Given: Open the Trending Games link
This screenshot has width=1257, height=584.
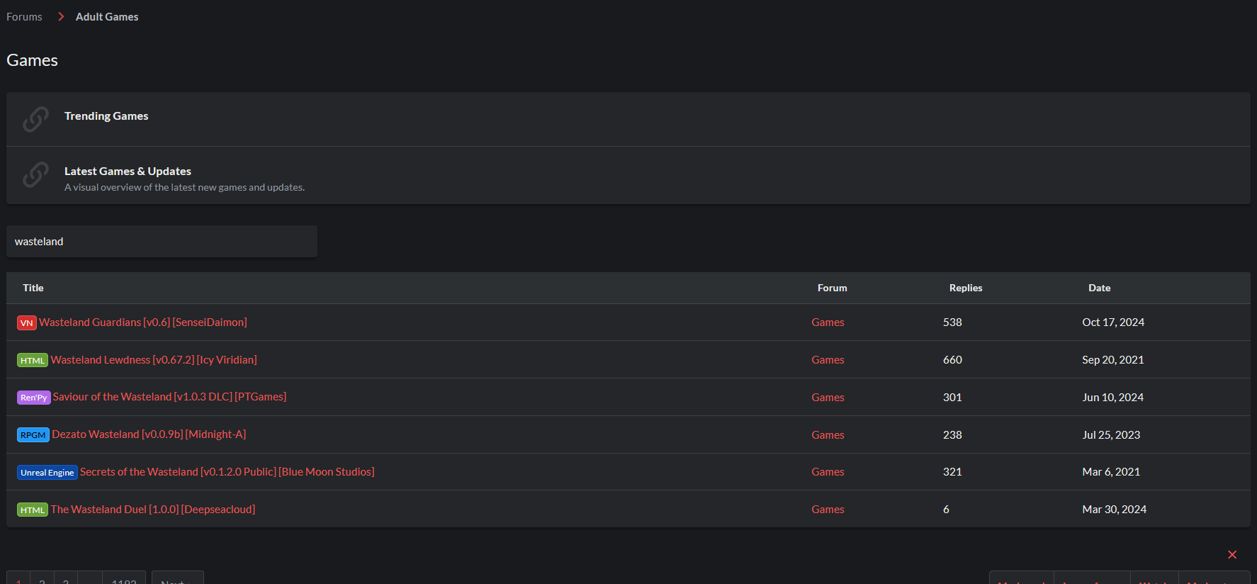Looking at the screenshot, I should [x=106, y=116].
